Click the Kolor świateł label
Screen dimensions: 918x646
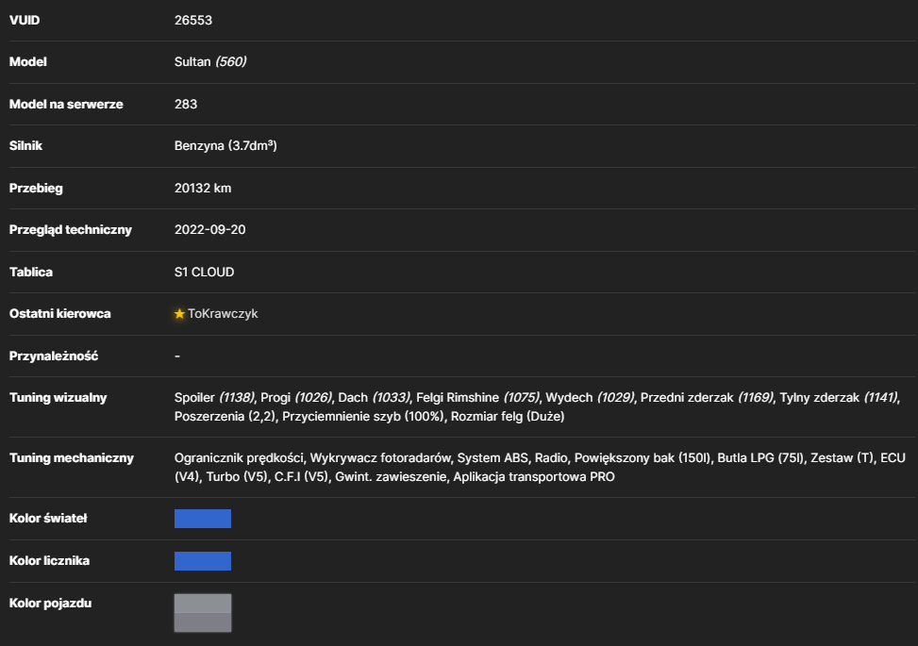coord(48,518)
